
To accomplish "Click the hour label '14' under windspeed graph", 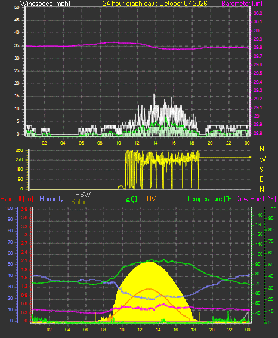I will (x=155, y=143).
